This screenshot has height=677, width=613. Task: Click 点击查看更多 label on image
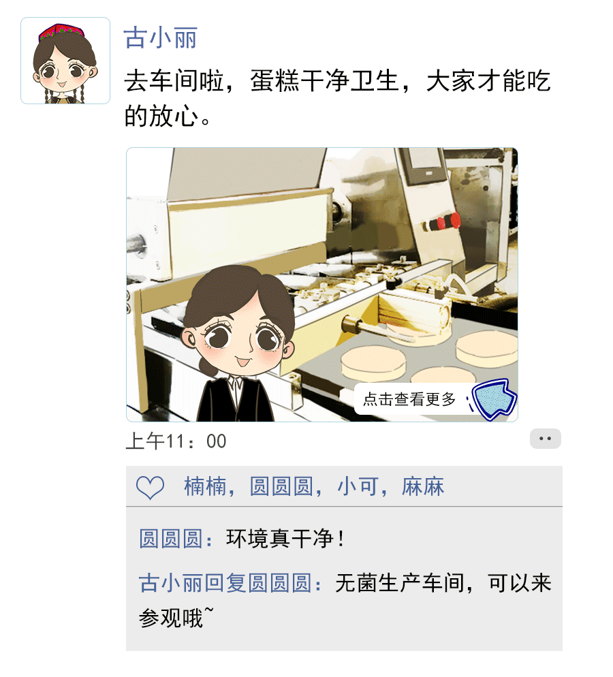(409, 399)
